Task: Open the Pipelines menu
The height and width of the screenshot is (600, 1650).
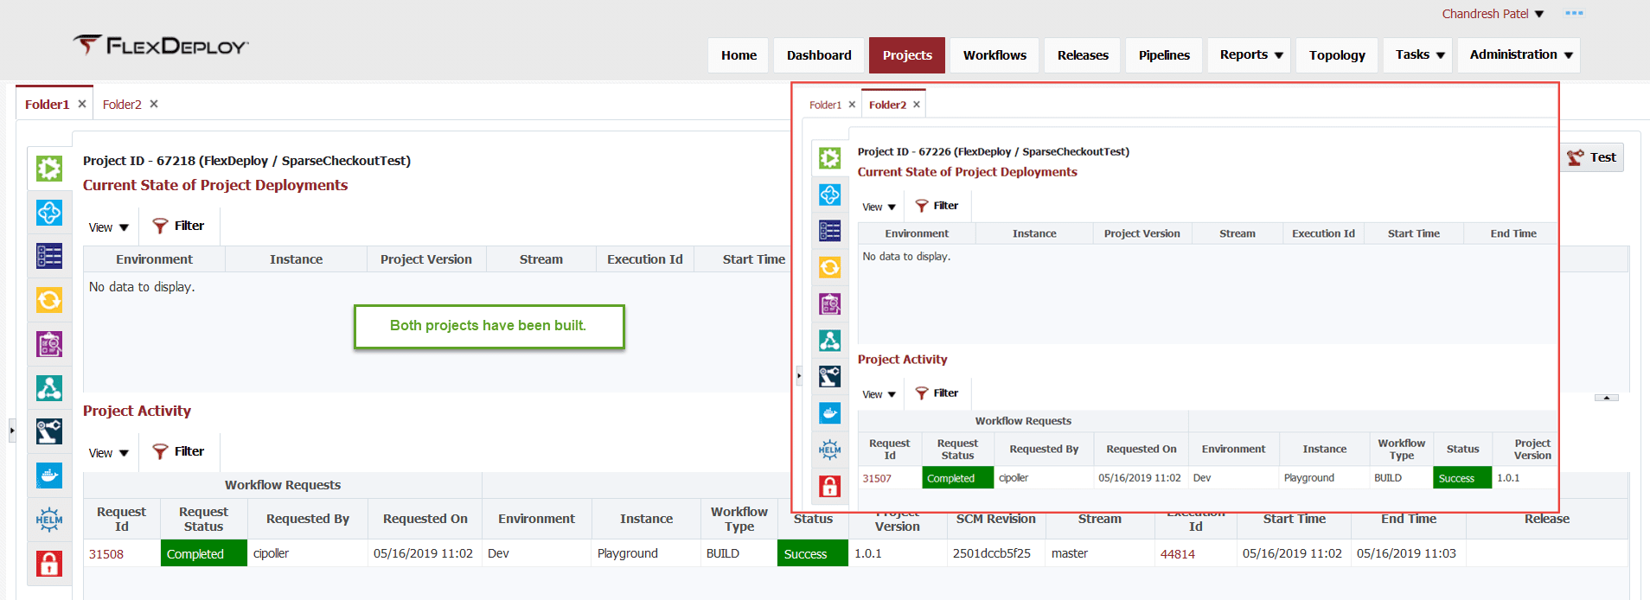Action: 1164,54
